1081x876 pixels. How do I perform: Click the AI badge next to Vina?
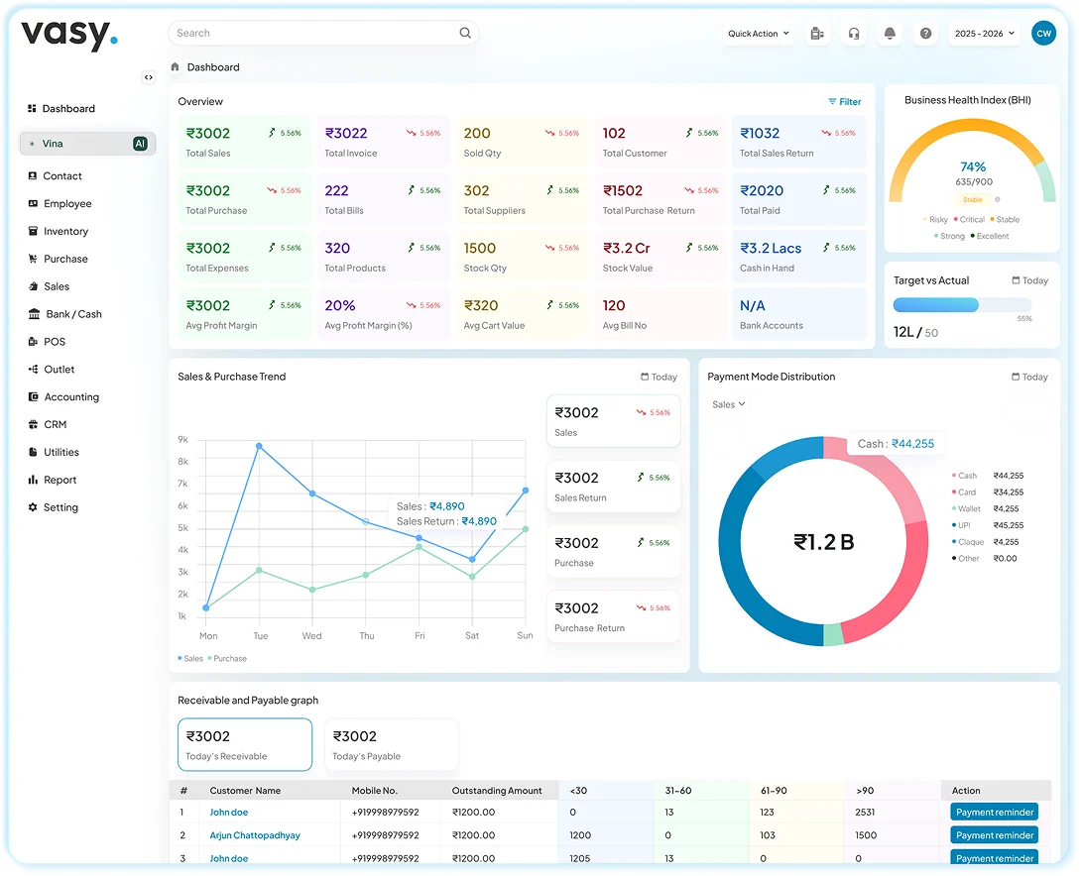(140, 144)
